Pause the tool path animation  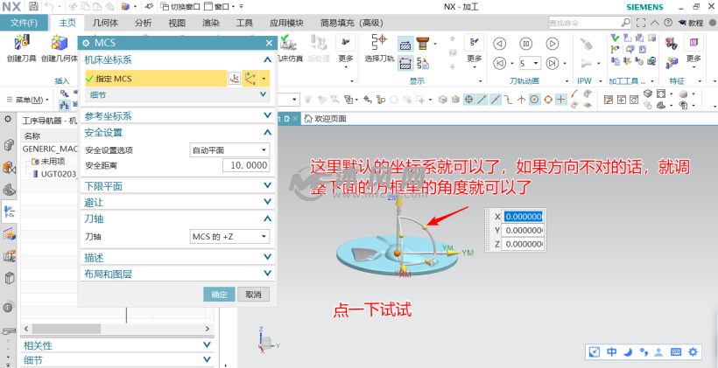tap(525, 44)
